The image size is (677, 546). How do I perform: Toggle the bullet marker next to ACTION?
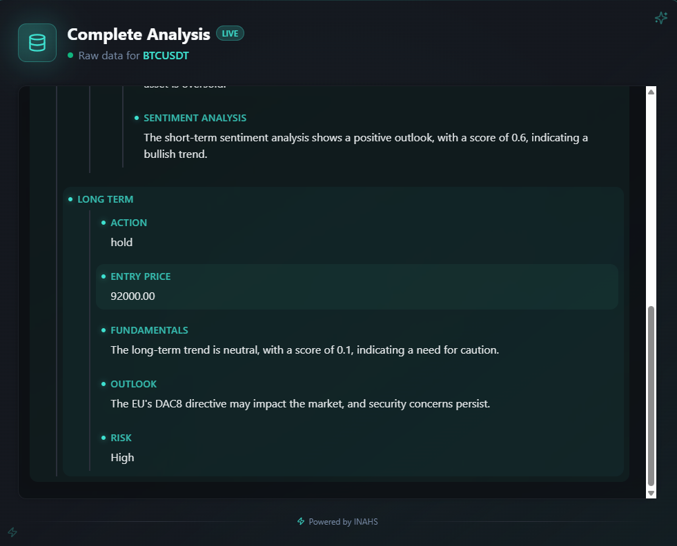(103, 222)
